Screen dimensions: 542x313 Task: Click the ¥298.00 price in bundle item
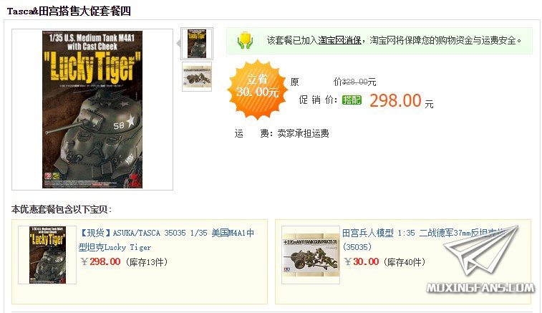point(100,262)
